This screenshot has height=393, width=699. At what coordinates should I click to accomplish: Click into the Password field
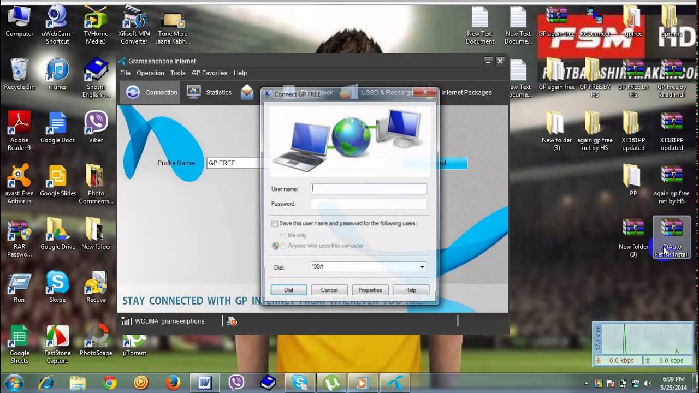pos(369,204)
